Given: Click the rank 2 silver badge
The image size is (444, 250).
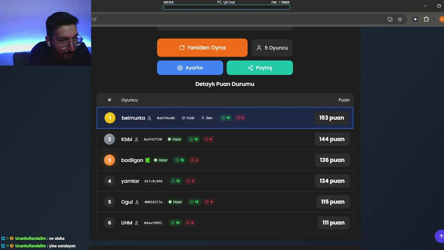Looking at the screenshot, I should [109, 139].
